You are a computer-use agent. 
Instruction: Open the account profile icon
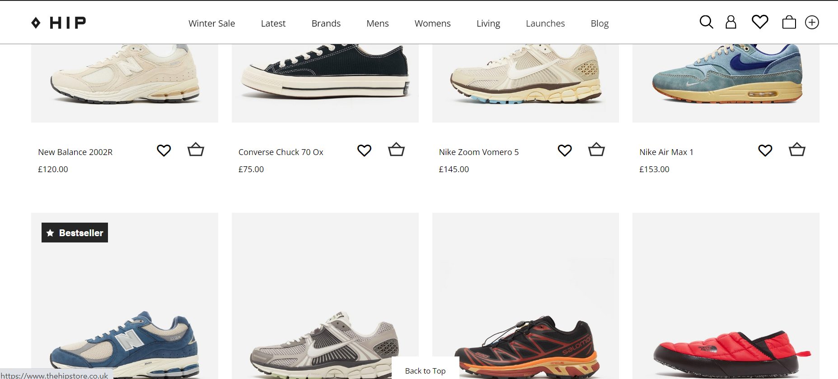(730, 22)
